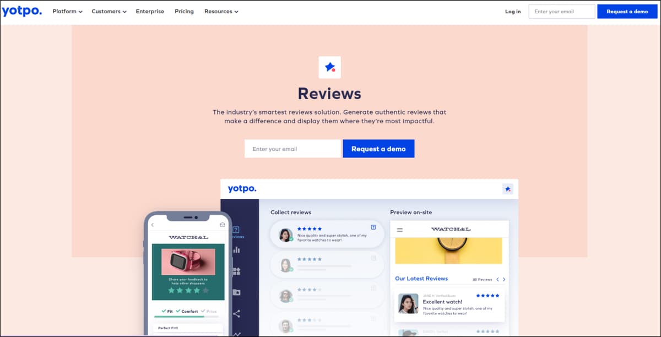The image size is (661, 337).
Task: Expand the Platform menu
Action: [x=67, y=12]
